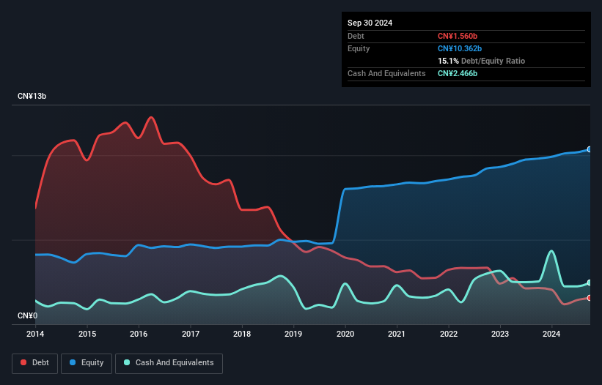This screenshot has width=602, height=385.
Task: Click the Equity row label in tooltip
Action: tap(359, 48)
